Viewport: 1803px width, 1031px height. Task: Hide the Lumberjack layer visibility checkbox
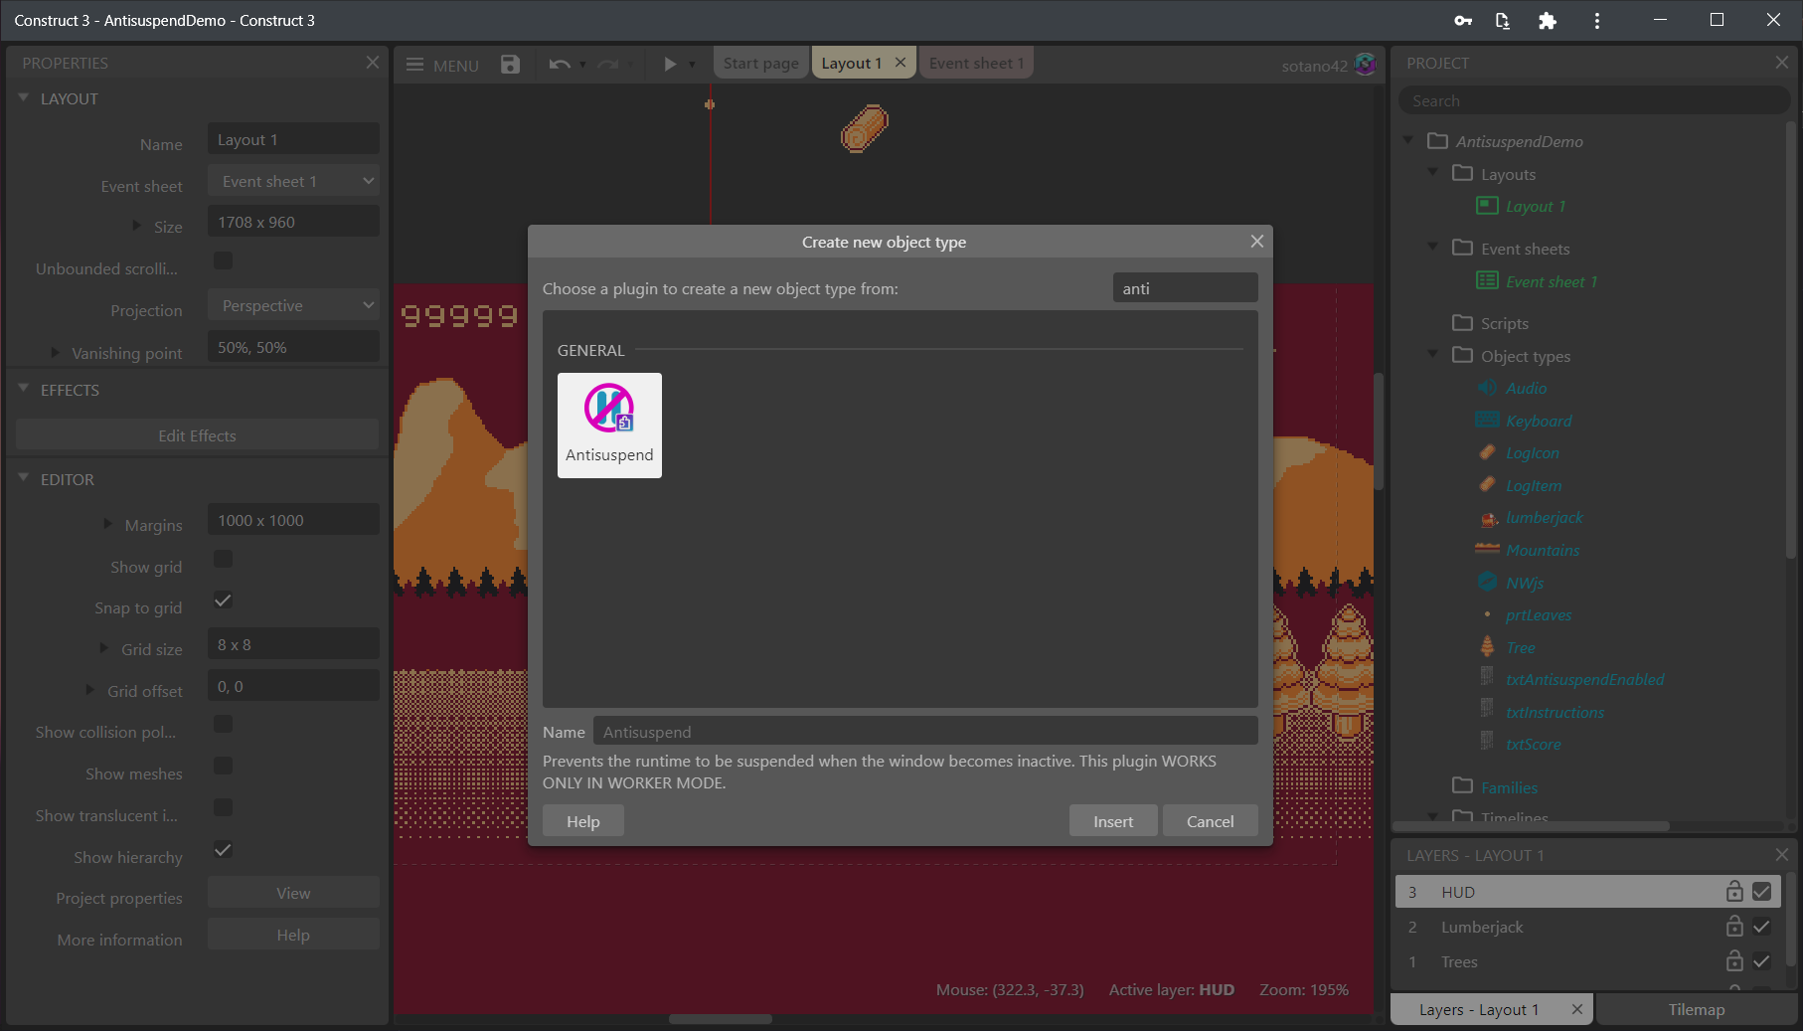point(1761,927)
